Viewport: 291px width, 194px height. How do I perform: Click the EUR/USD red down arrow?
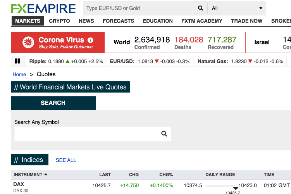tap(157, 61)
